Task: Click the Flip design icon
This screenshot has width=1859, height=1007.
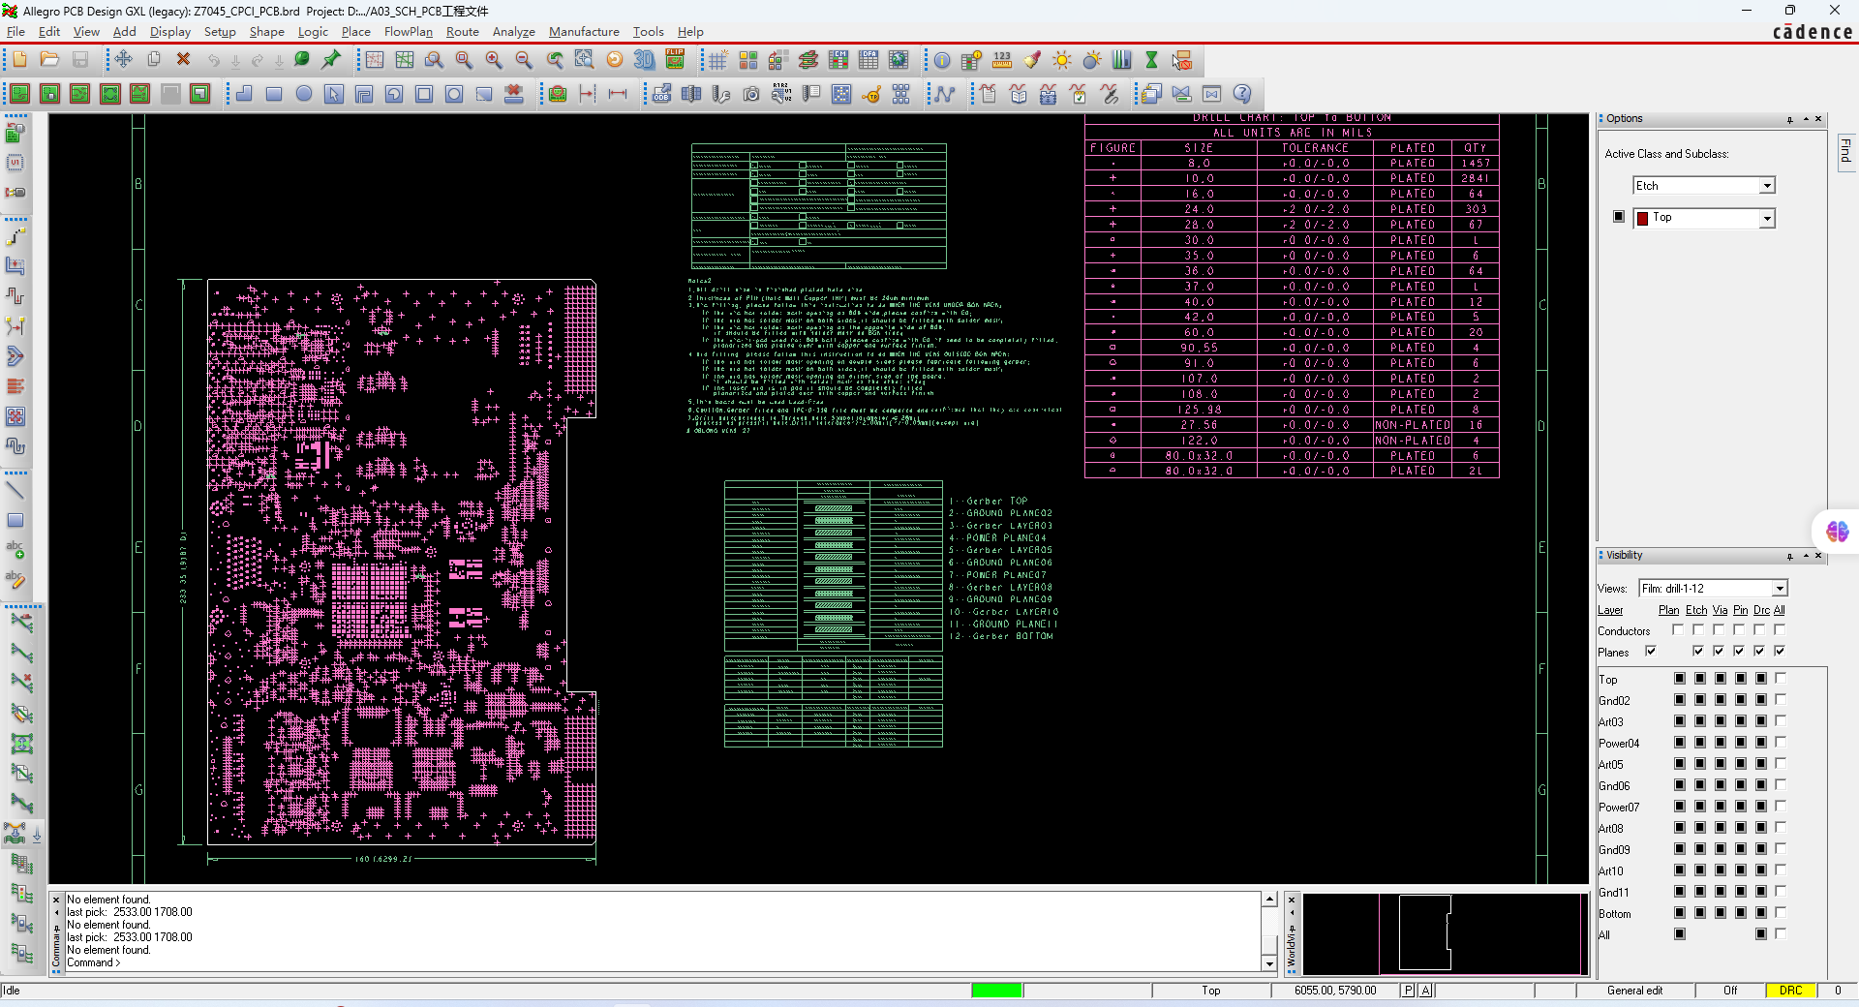Action: (675, 60)
